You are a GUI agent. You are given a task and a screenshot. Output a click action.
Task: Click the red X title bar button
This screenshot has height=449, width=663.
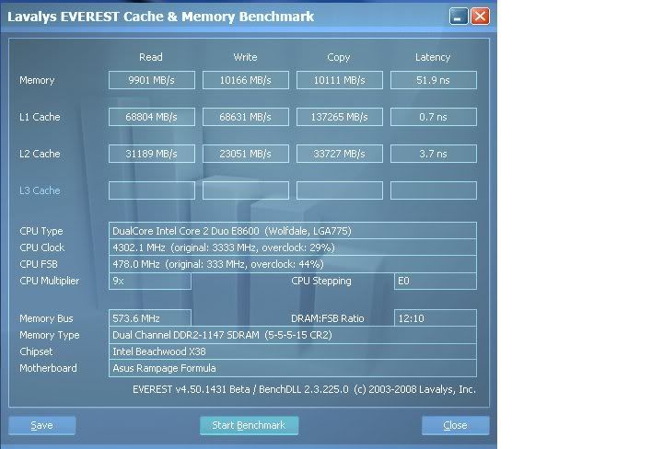pyautogui.click(x=481, y=17)
